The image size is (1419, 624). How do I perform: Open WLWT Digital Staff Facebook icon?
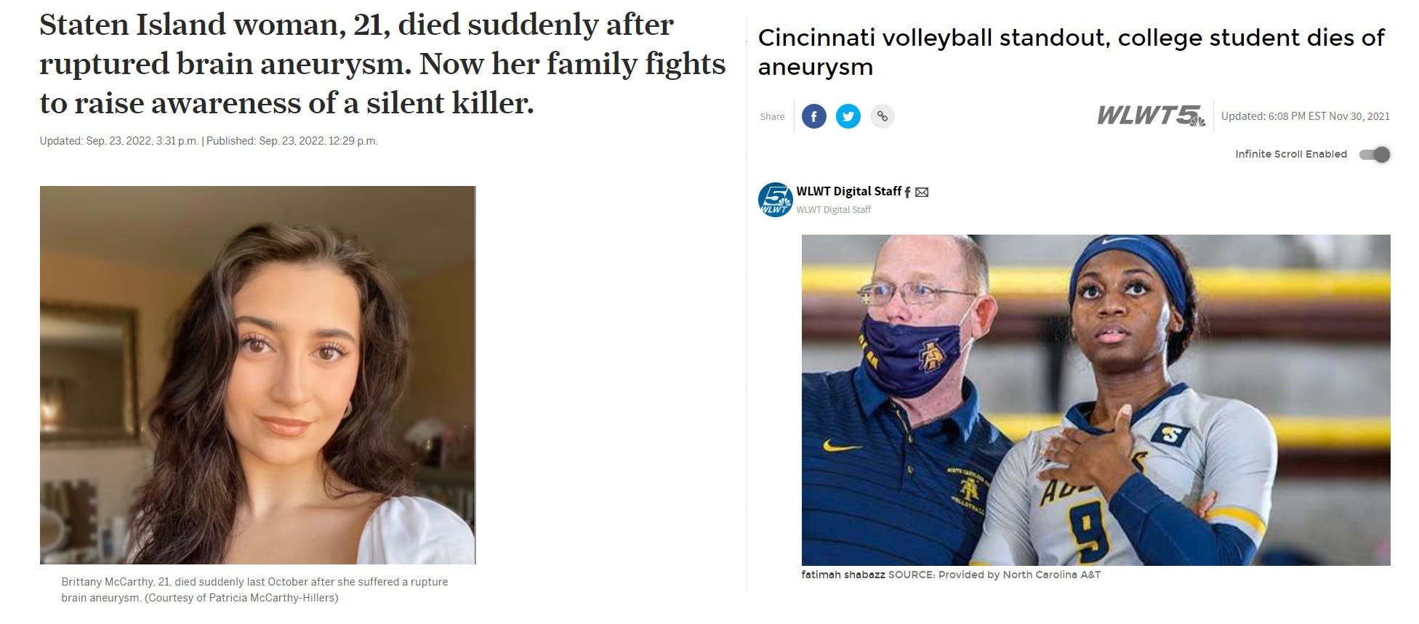[x=907, y=192]
